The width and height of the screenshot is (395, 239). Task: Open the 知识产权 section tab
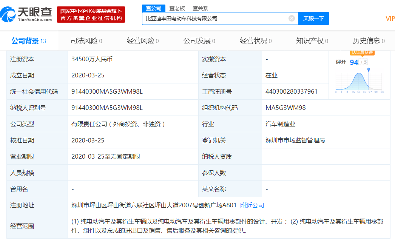click(x=312, y=40)
